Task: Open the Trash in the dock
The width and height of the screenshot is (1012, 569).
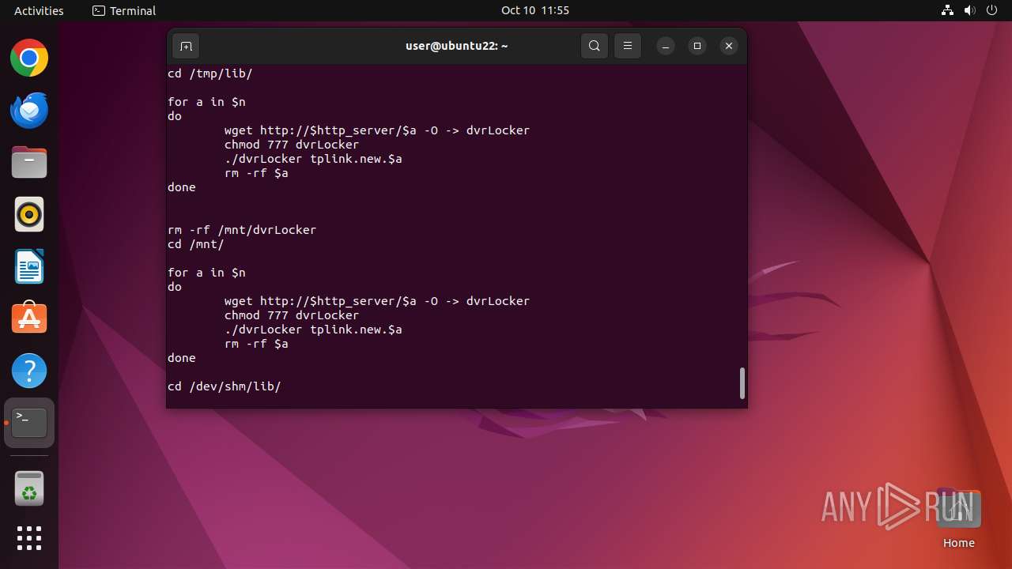Action: pyautogui.click(x=29, y=488)
